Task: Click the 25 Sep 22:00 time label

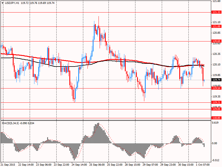Action: coord(115,165)
